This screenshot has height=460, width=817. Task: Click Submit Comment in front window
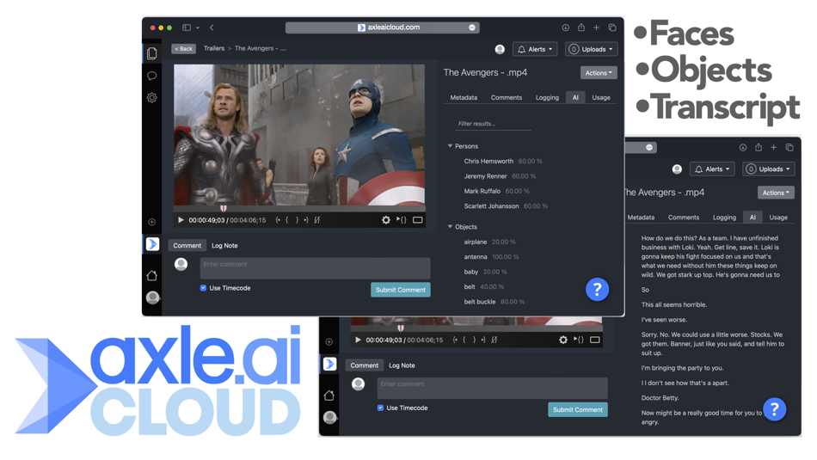tap(400, 290)
